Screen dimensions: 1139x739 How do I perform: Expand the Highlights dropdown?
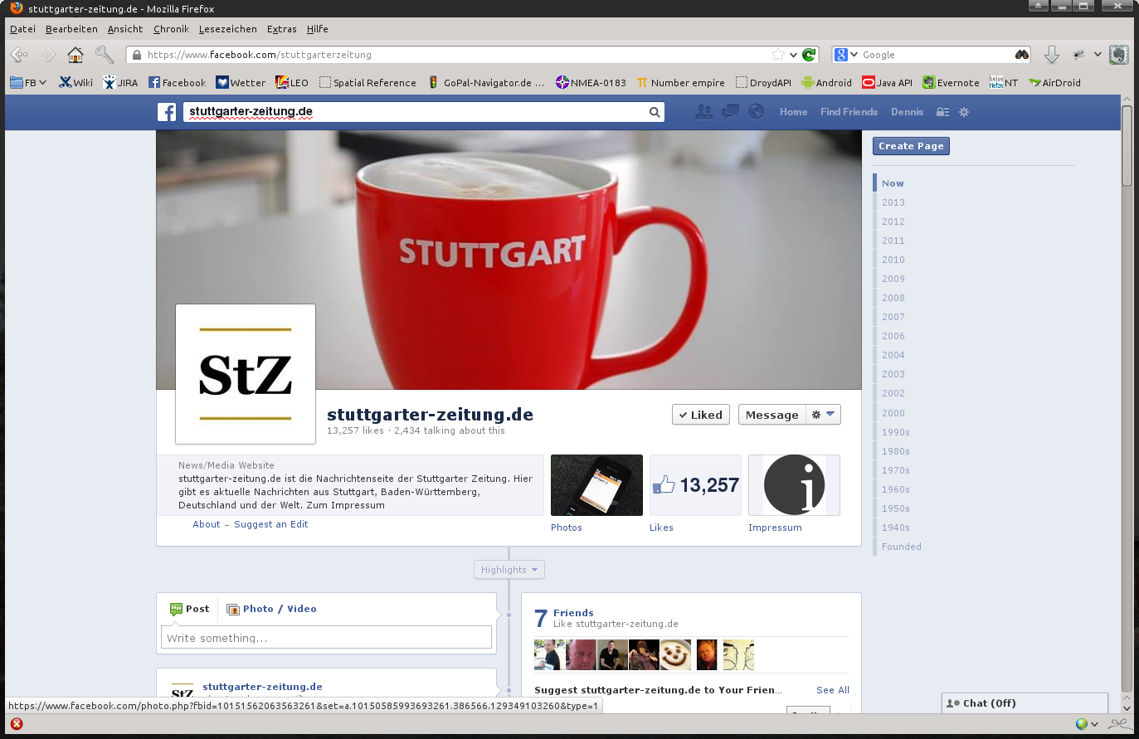509,570
